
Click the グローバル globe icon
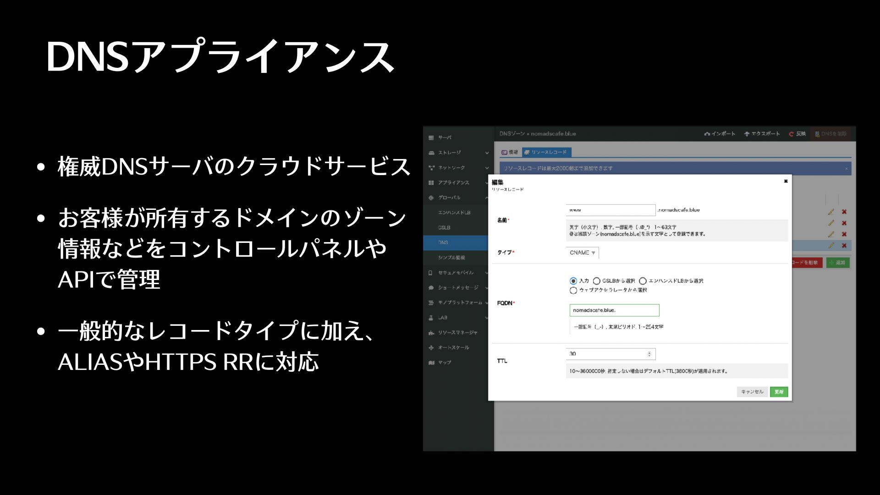[x=431, y=198]
